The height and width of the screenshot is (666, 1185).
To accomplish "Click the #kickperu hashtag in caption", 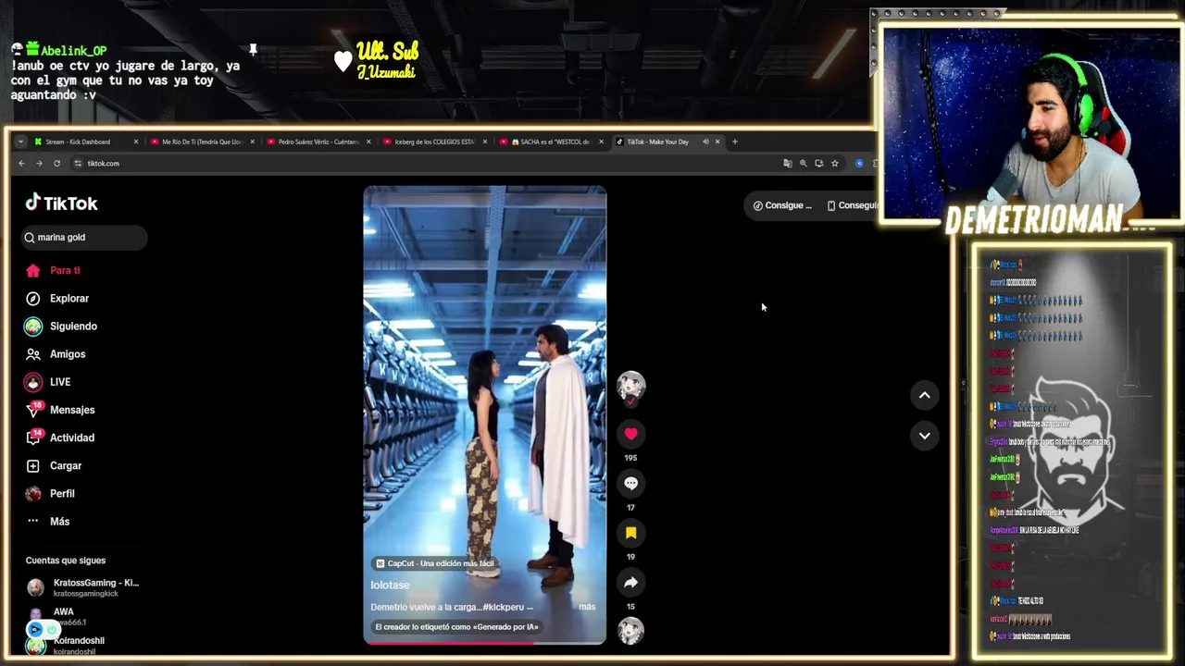I will (503, 607).
